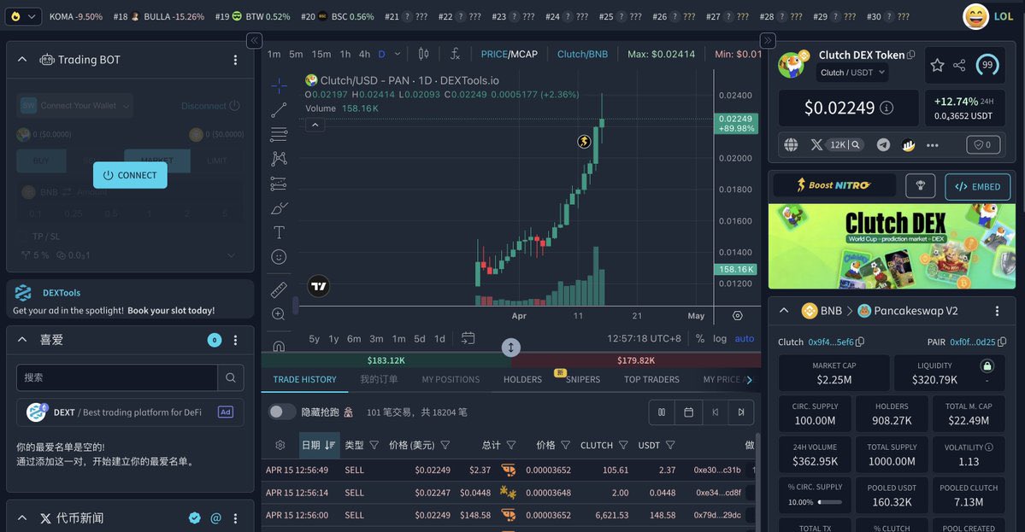Toggle the 隐藏抢跑 switch
Screen dimensions: 1025x532
tap(281, 412)
